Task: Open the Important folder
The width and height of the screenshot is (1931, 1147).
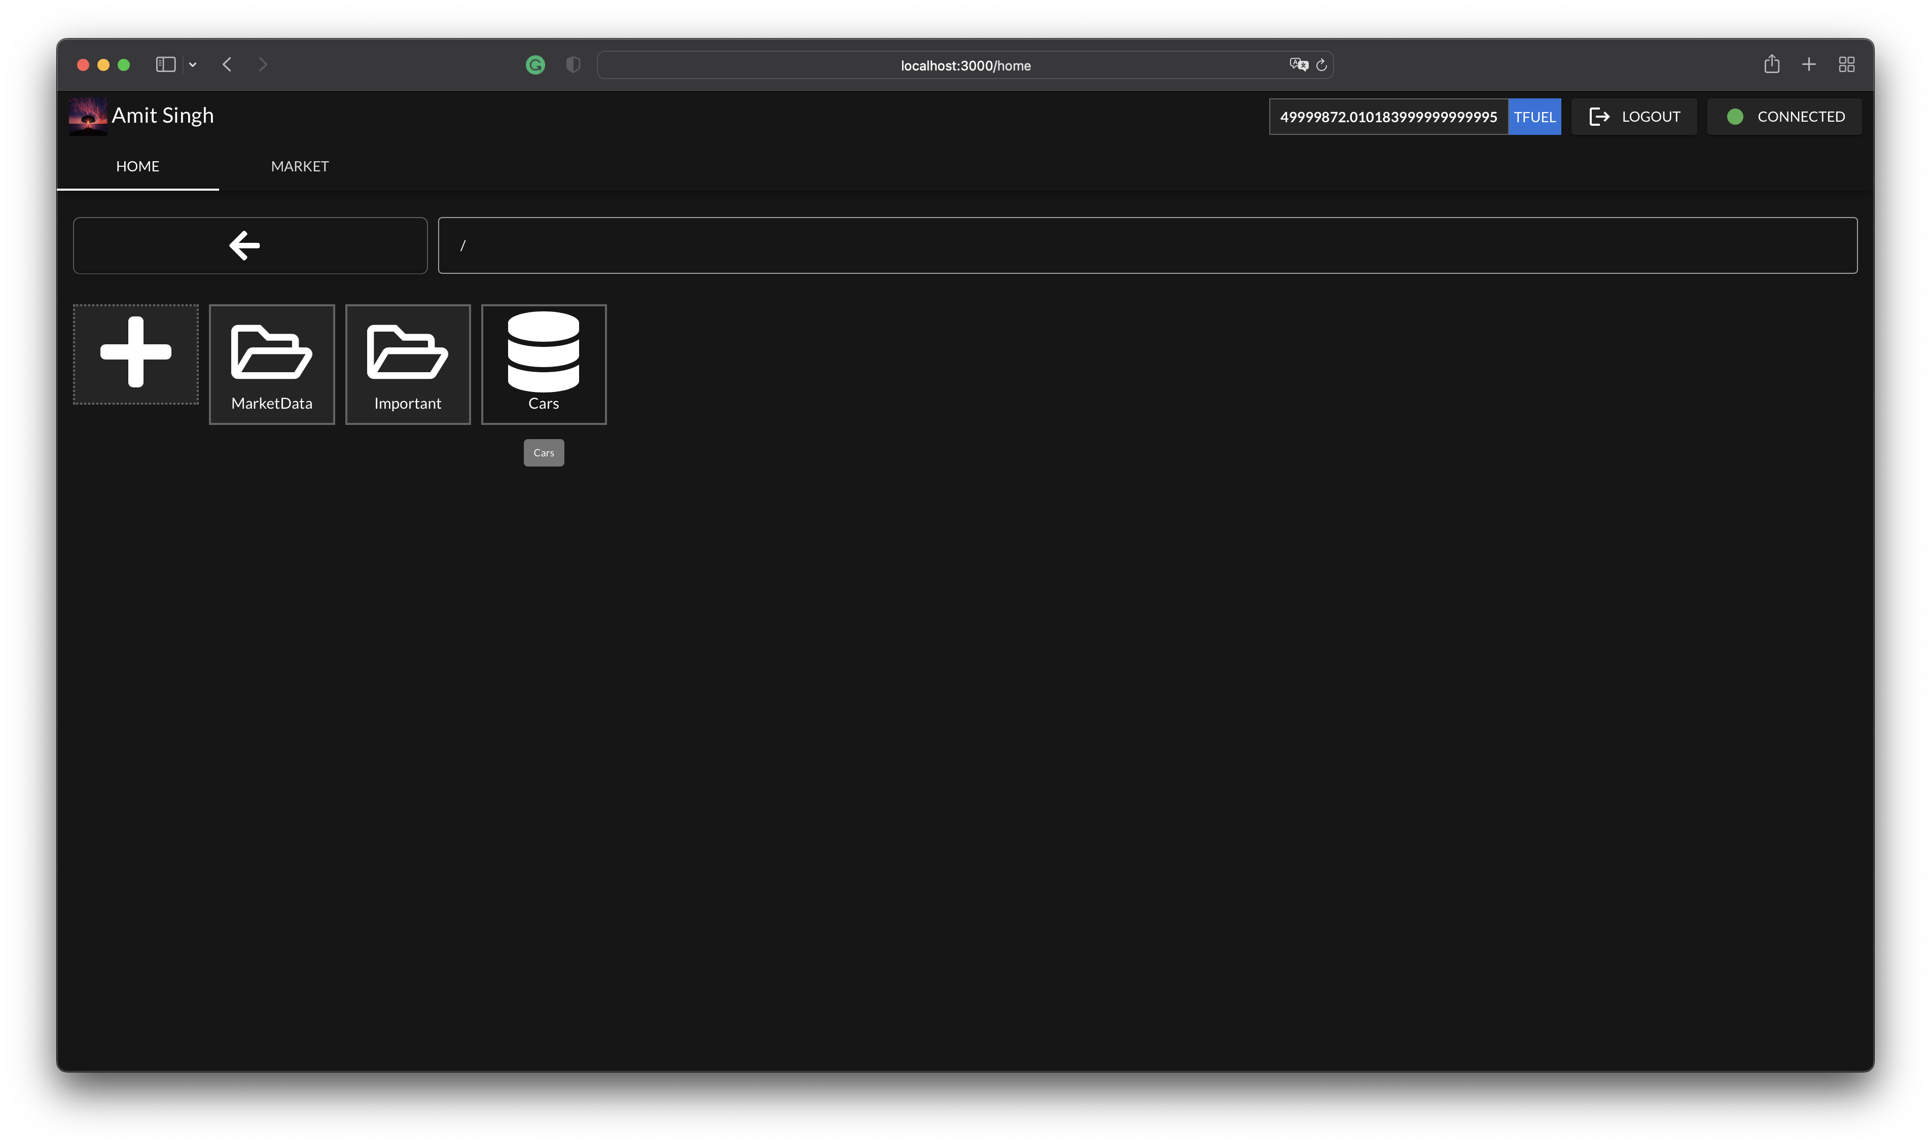Action: pos(407,363)
